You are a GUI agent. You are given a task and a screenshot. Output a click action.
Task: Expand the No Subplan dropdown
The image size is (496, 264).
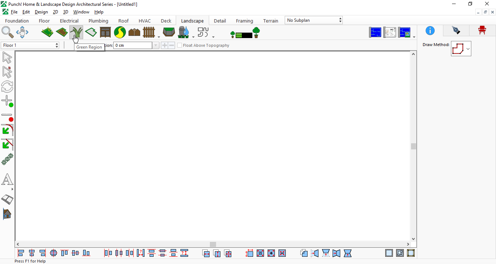tap(314, 20)
